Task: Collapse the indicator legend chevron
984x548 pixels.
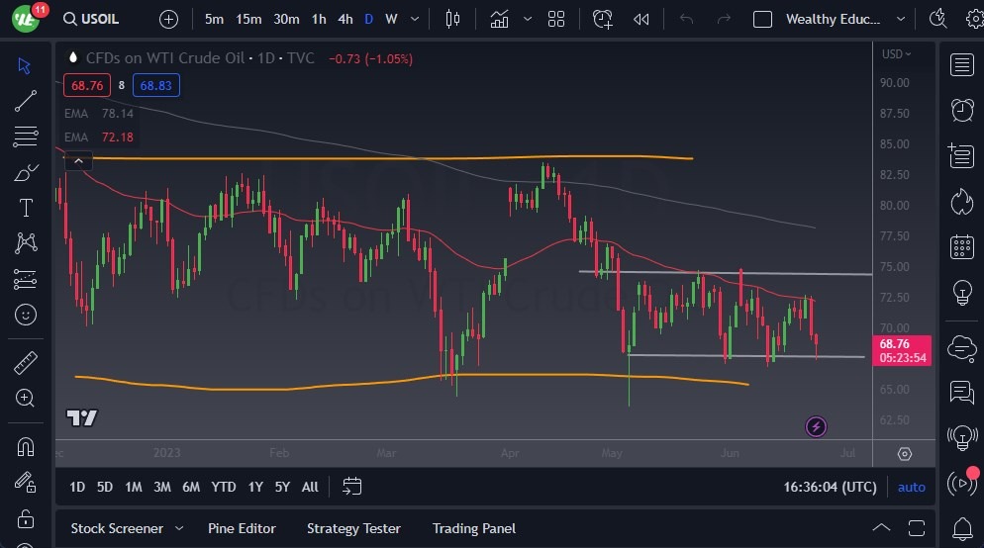Action: (x=78, y=160)
